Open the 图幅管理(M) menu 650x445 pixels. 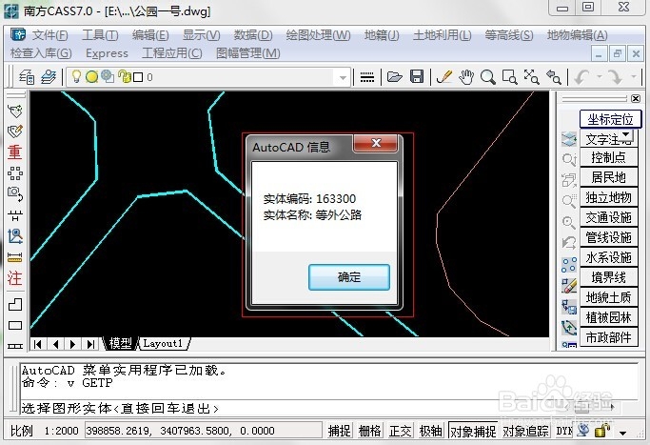[x=247, y=53]
